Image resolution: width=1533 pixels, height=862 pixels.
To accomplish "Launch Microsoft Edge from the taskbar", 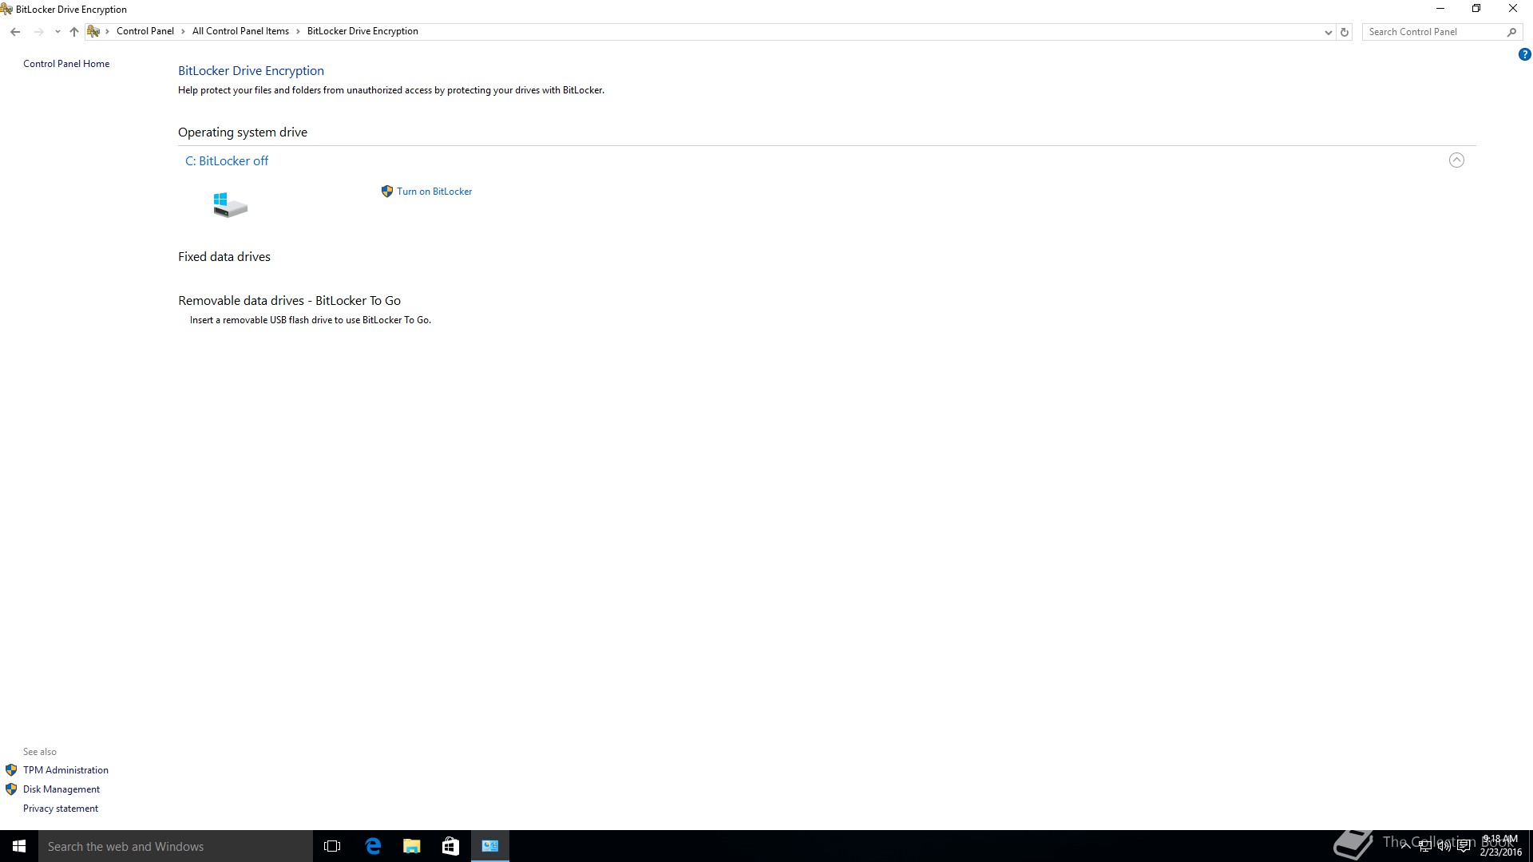I will pyautogui.click(x=373, y=846).
